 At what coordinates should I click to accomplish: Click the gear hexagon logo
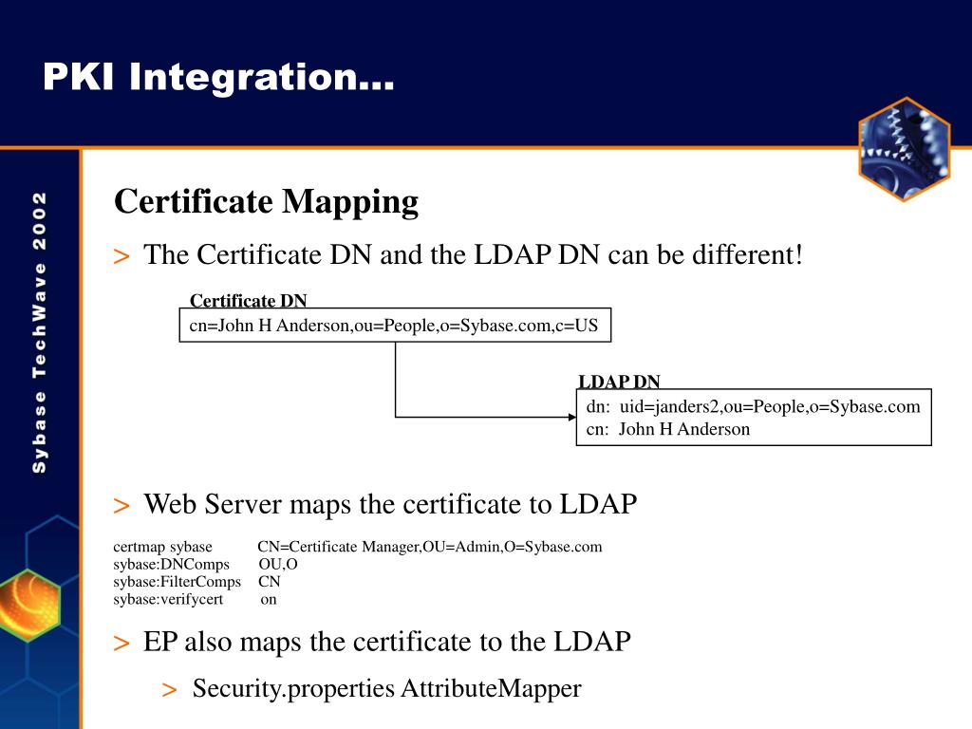(905, 149)
